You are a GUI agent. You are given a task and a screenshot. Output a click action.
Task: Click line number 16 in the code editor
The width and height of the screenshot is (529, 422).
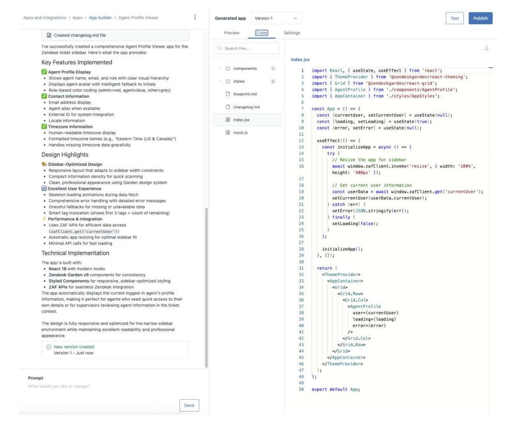click(301, 166)
